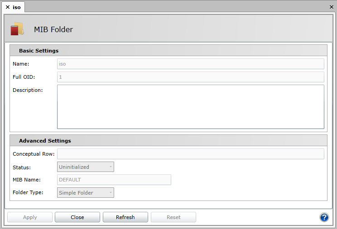Viewport: 337px width, 229px height.
Task: Click the X at top-right of panel
Action: click(x=331, y=7)
